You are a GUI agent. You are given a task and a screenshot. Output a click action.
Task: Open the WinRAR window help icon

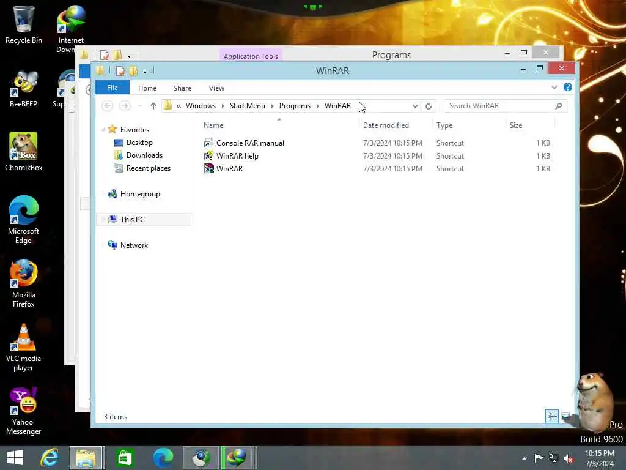click(568, 87)
